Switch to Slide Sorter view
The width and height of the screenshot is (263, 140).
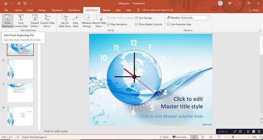click(x=203, y=137)
